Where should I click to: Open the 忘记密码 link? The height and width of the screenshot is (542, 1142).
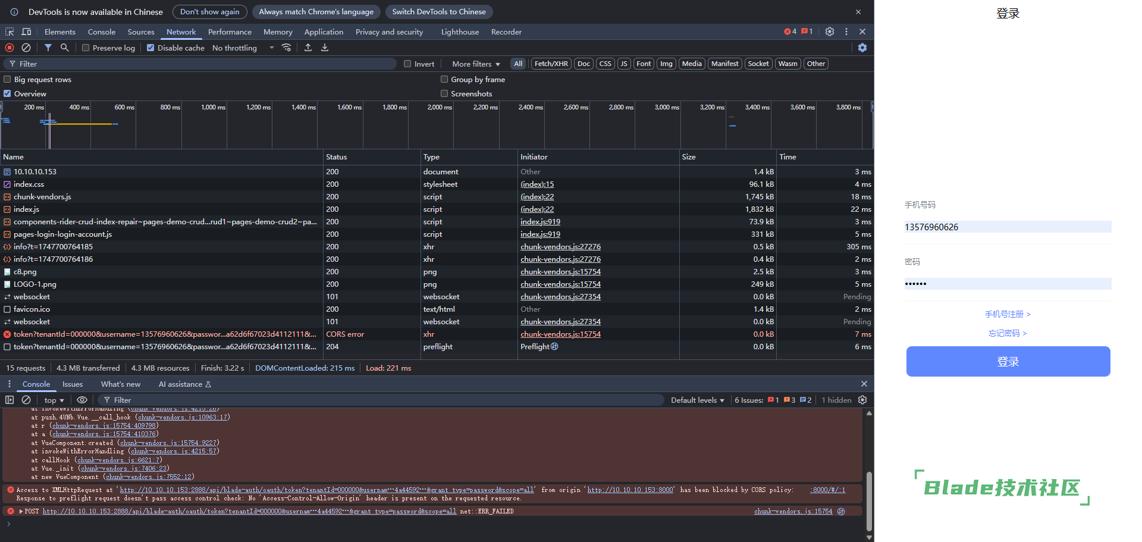(x=1008, y=333)
